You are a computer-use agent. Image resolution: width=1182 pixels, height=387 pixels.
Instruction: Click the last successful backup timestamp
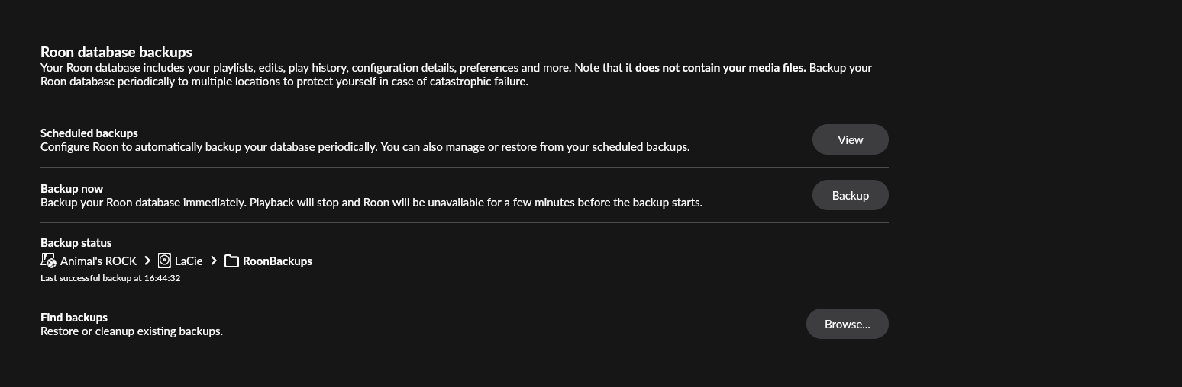point(110,278)
